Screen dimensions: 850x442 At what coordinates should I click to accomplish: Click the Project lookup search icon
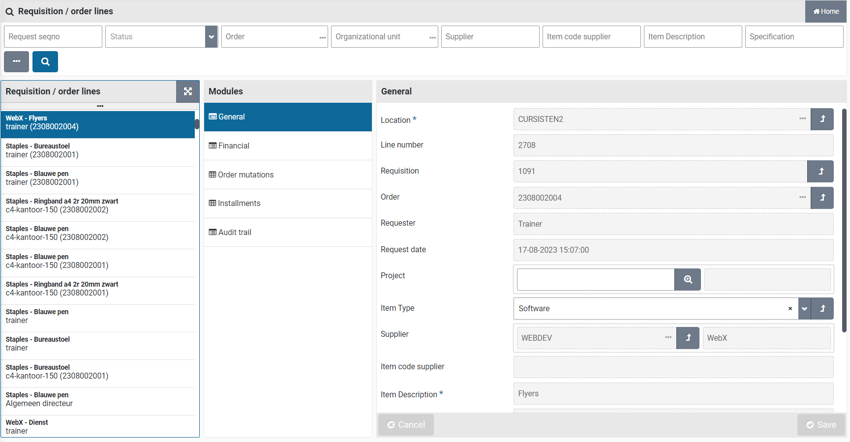[x=688, y=280]
